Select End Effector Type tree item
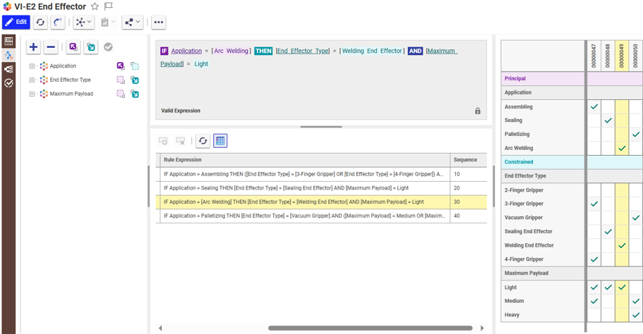The width and height of the screenshot is (643, 334). click(70, 80)
